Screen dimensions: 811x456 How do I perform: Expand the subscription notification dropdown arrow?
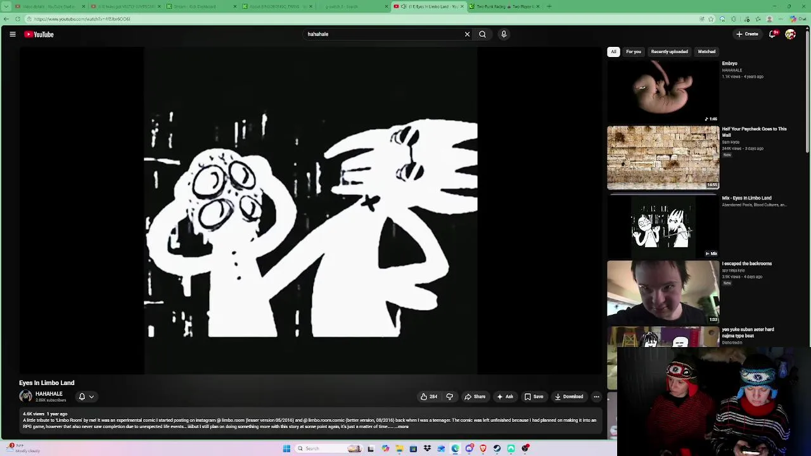click(x=91, y=397)
